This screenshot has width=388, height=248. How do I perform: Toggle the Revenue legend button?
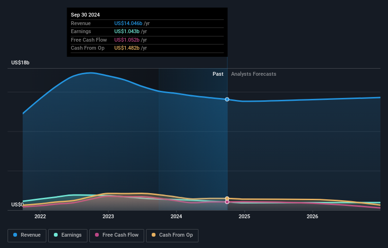tap(27, 235)
